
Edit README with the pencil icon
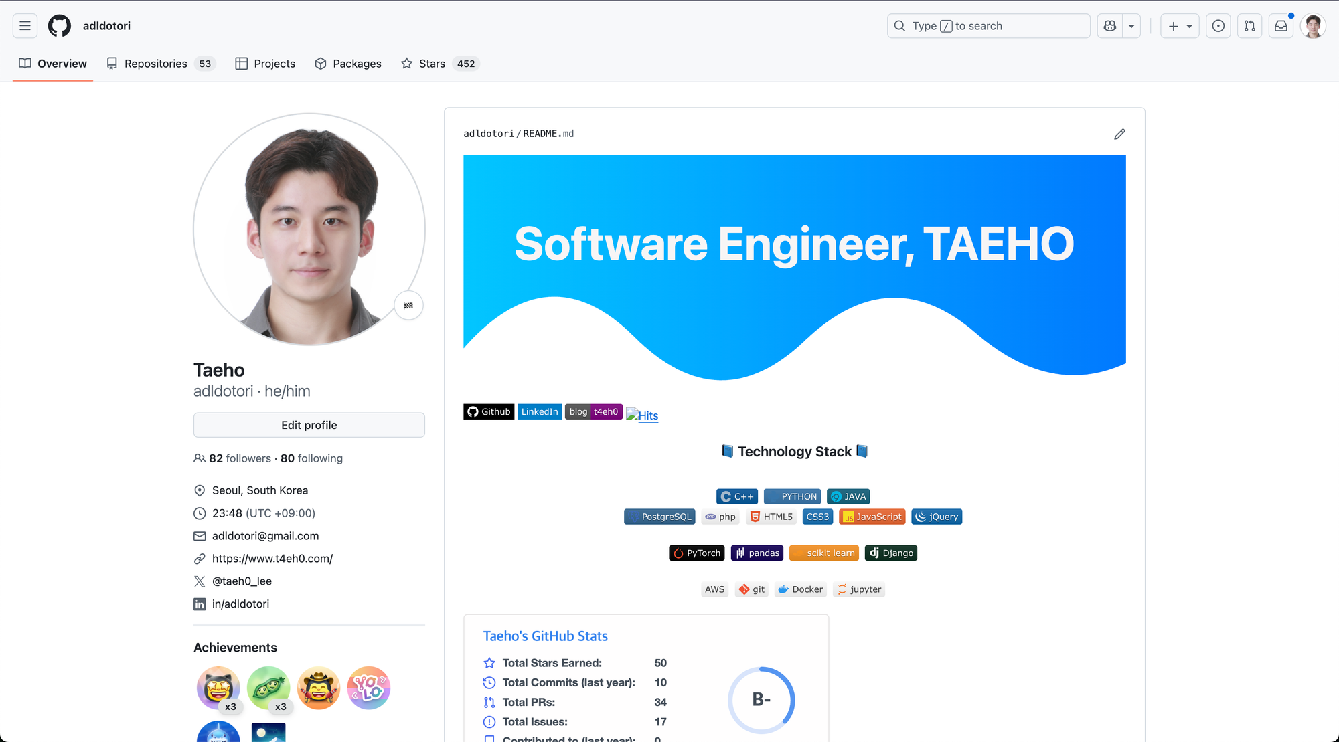point(1119,134)
